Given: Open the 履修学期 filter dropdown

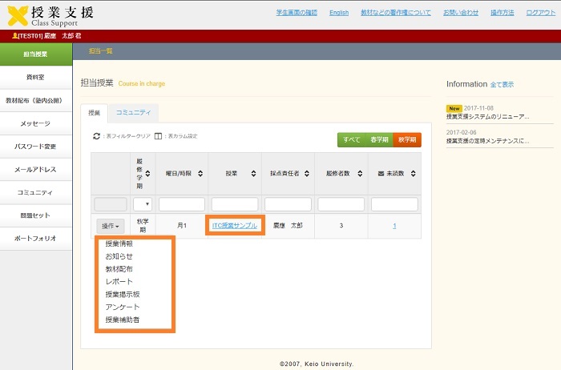Looking at the screenshot, I should [142, 204].
